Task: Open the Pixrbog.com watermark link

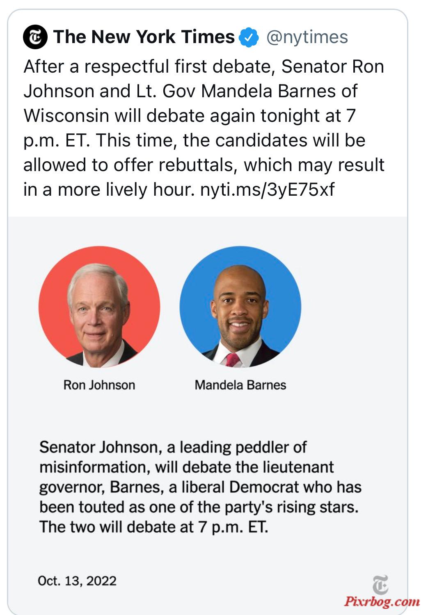Action: [382, 602]
